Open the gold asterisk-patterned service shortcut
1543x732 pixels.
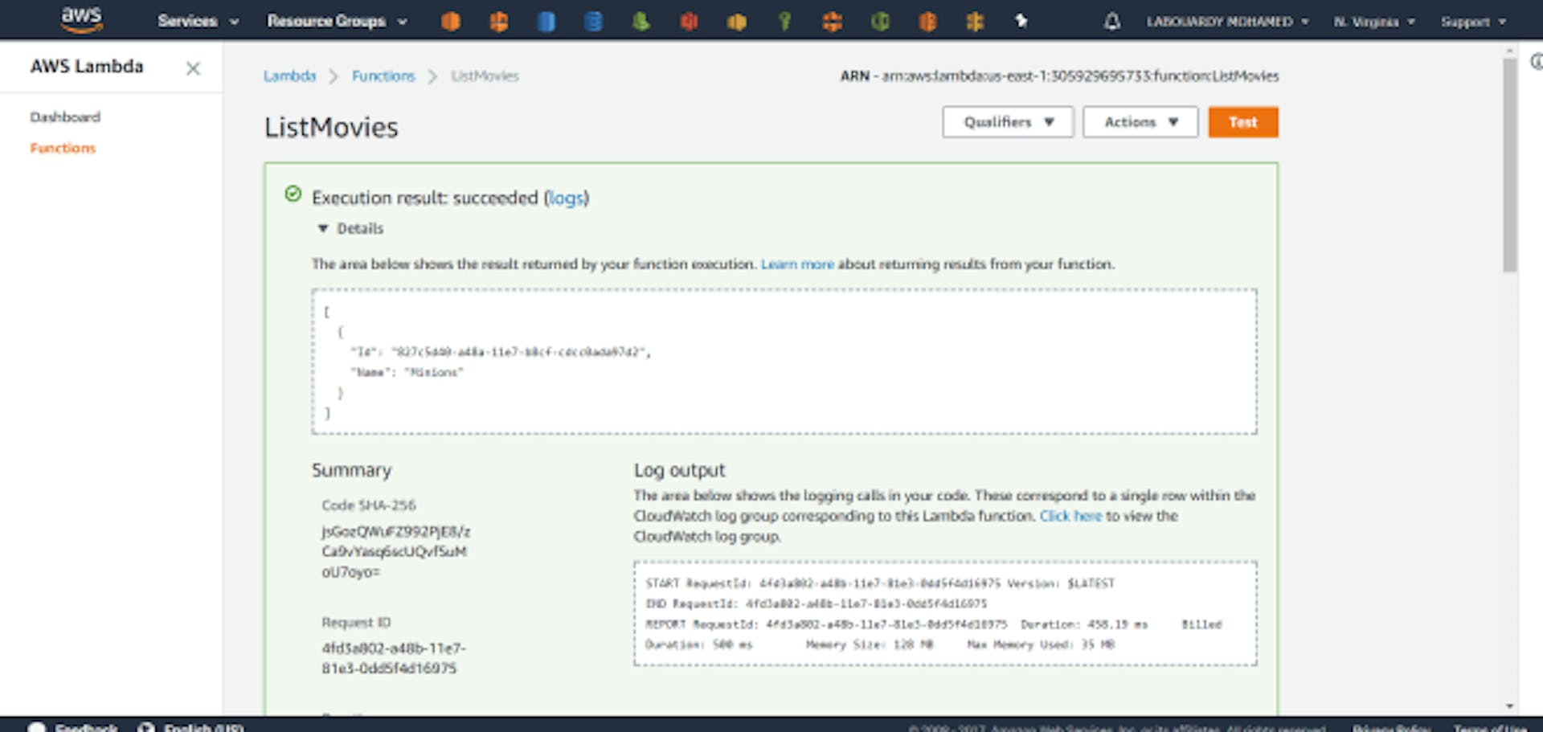(975, 21)
